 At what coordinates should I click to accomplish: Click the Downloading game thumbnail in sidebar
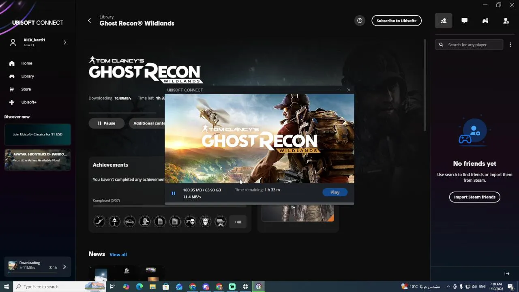(x=13, y=265)
